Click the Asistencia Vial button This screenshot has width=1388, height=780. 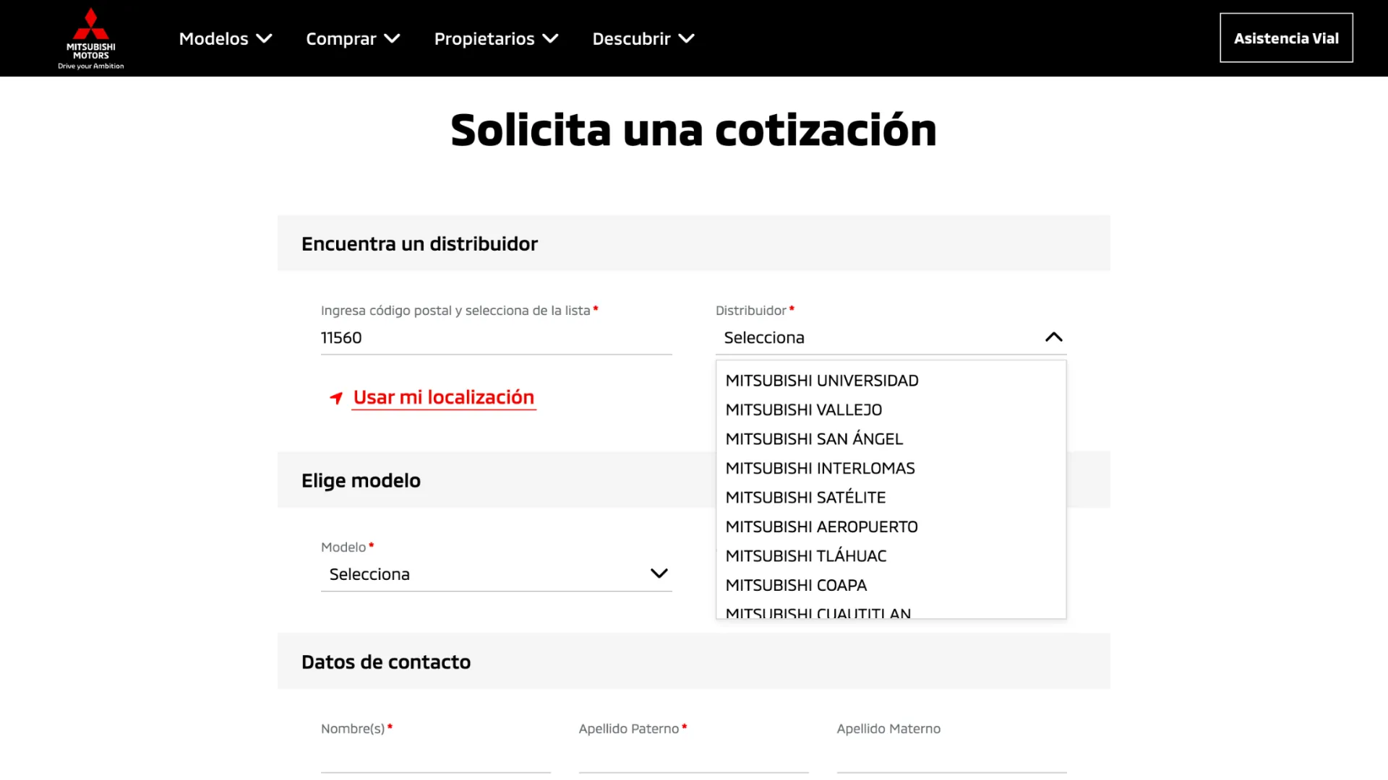click(1285, 38)
